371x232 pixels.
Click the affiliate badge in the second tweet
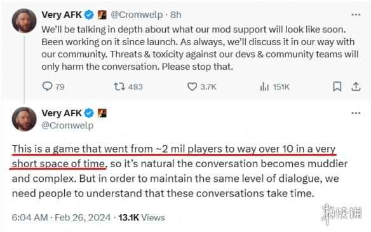[x=102, y=113]
